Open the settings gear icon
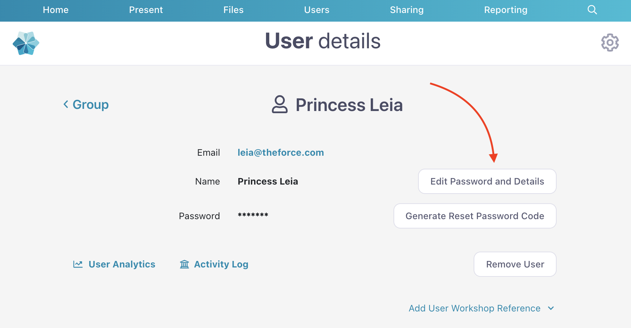 pyautogui.click(x=610, y=43)
